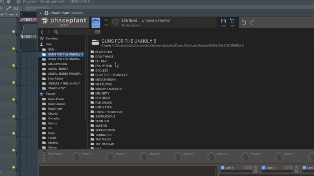Click the browser search magnifier icon
Screen dimensions: 314x176
coord(56,32)
